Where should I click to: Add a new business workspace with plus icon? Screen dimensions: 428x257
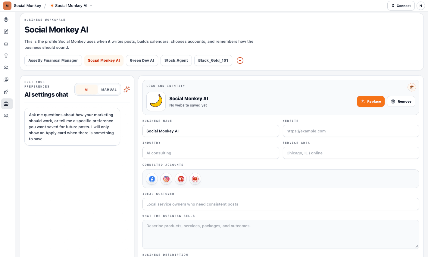point(240,60)
